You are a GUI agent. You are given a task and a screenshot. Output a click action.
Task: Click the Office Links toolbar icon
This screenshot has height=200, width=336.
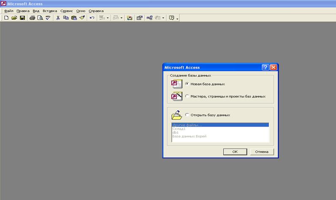point(102,18)
